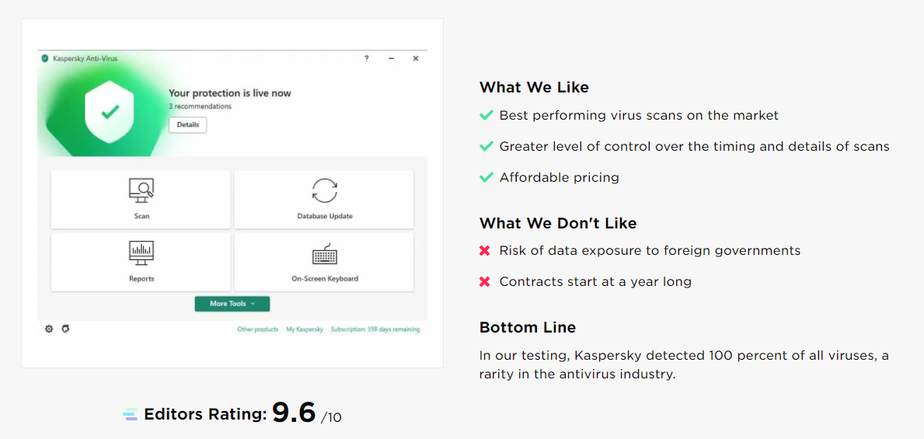Open the Scan tile's monitor icon
The height and width of the screenshot is (439, 924).
click(141, 190)
